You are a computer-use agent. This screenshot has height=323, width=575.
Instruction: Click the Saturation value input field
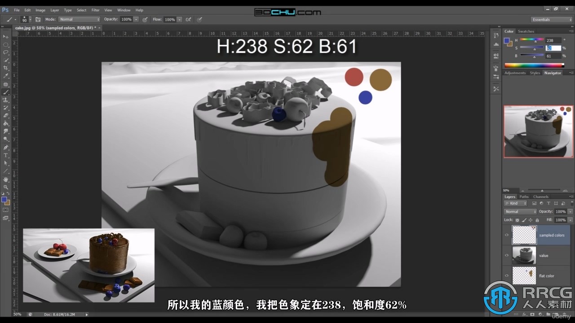click(553, 48)
